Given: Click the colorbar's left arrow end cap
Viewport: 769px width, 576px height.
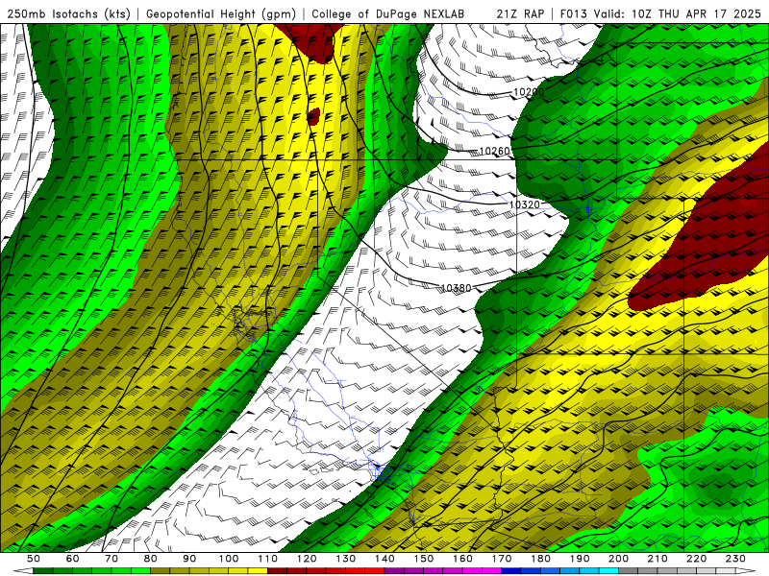Looking at the screenshot, I should [x=23, y=571].
